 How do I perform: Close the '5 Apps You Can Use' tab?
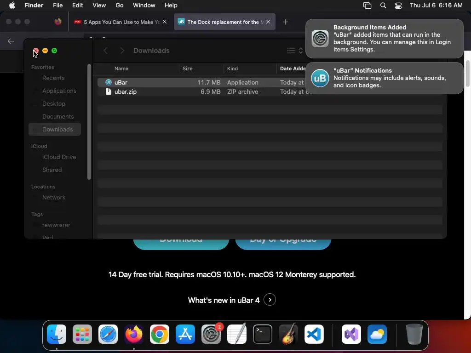click(165, 22)
